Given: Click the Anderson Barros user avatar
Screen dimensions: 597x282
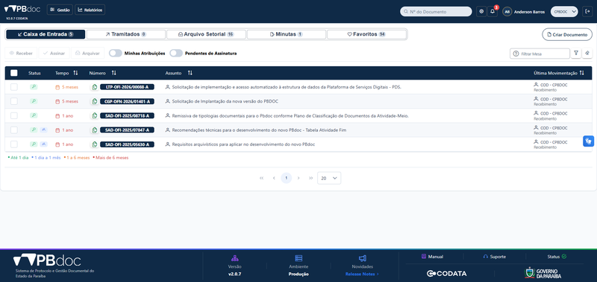Looking at the screenshot, I should (x=507, y=12).
